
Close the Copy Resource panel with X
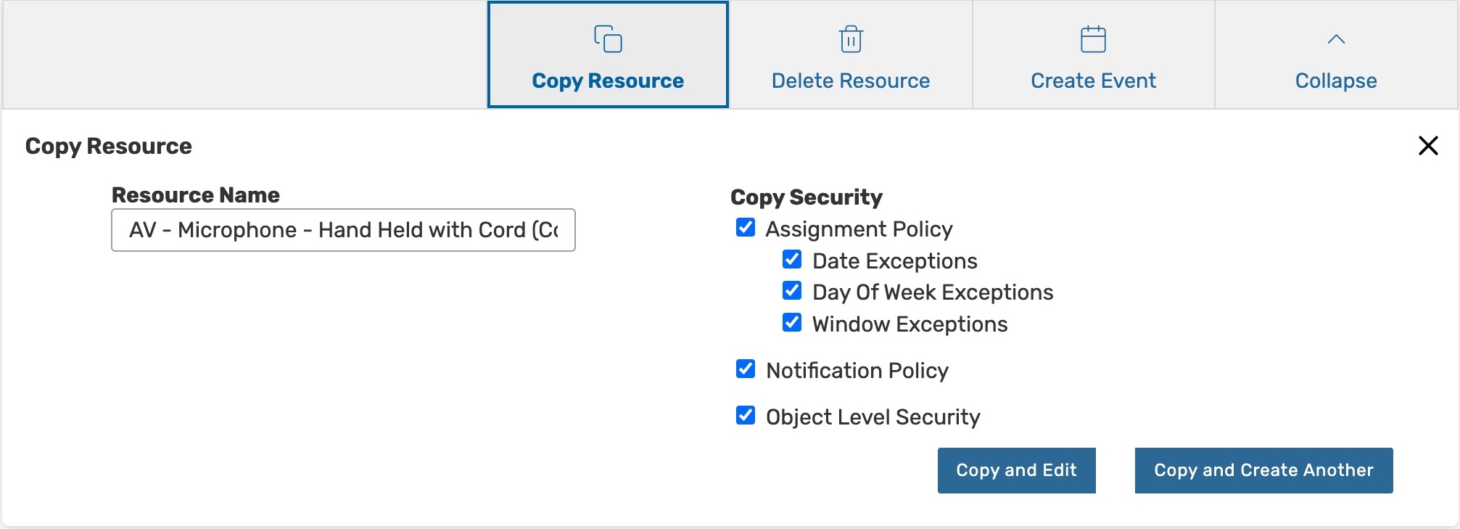point(1428,146)
